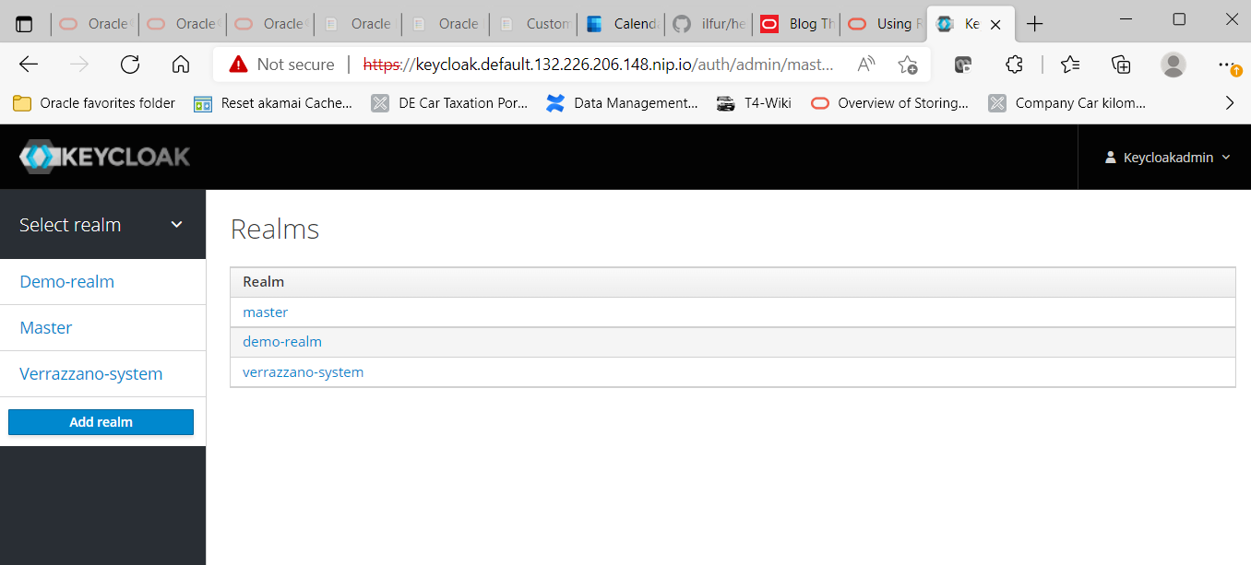This screenshot has width=1251, height=565.
Task: Click the tab actions menu icon
Action: tap(25, 24)
